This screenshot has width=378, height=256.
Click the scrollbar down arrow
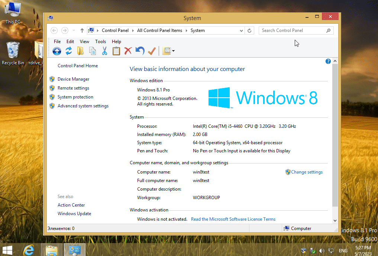[x=335, y=221]
